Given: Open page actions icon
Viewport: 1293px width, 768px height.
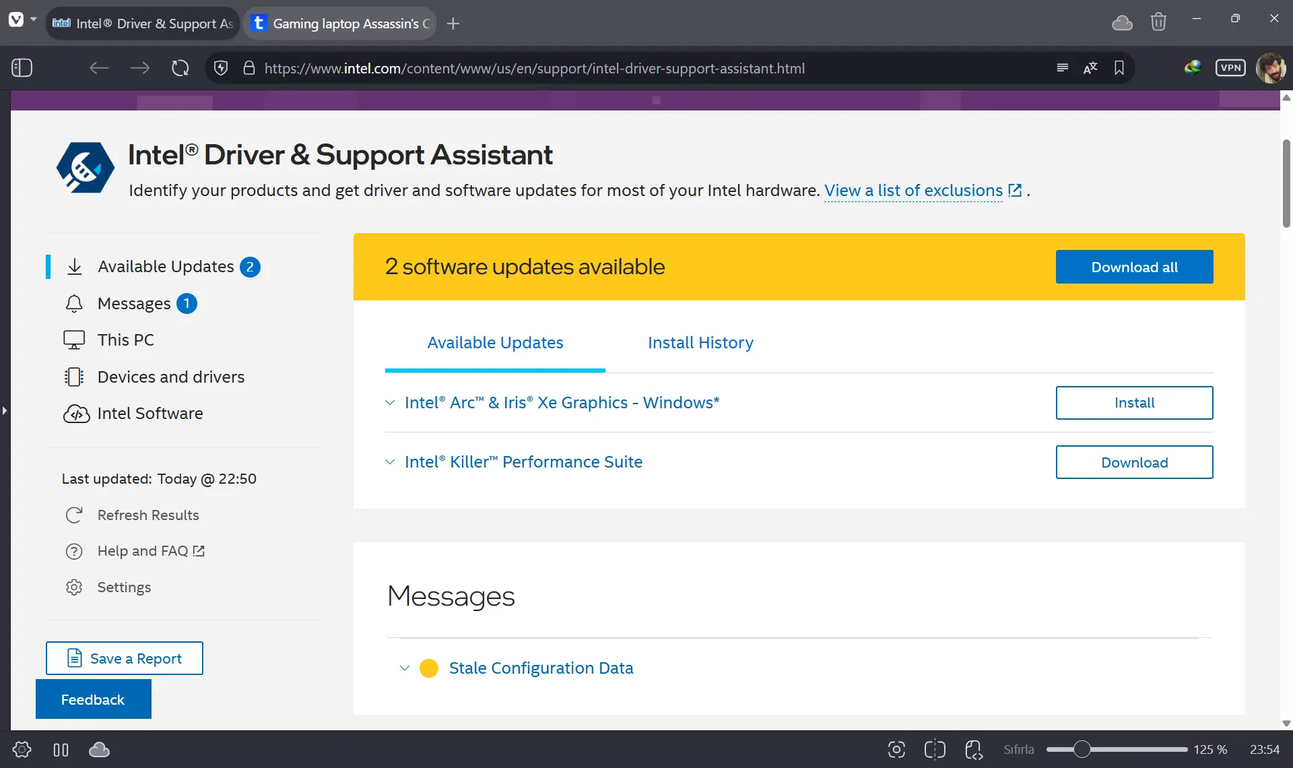Looking at the screenshot, I should point(974,749).
